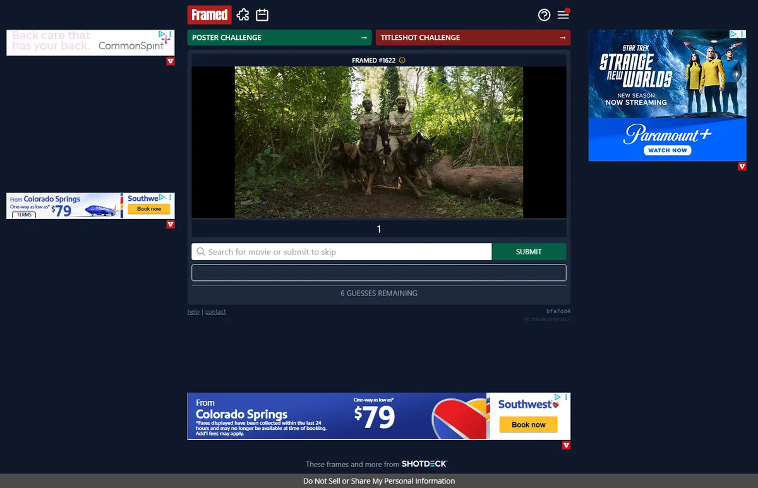Open the contact link
758x488 pixels.
click(215, 312)
